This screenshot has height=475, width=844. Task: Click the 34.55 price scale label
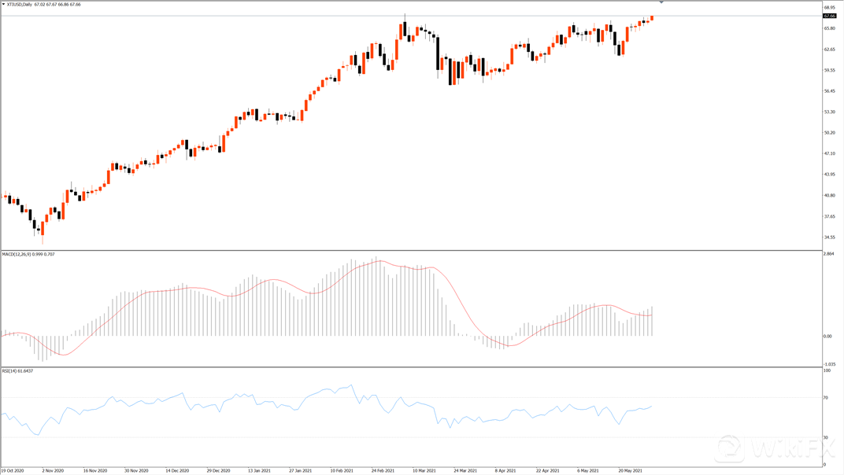pos(829,237)
